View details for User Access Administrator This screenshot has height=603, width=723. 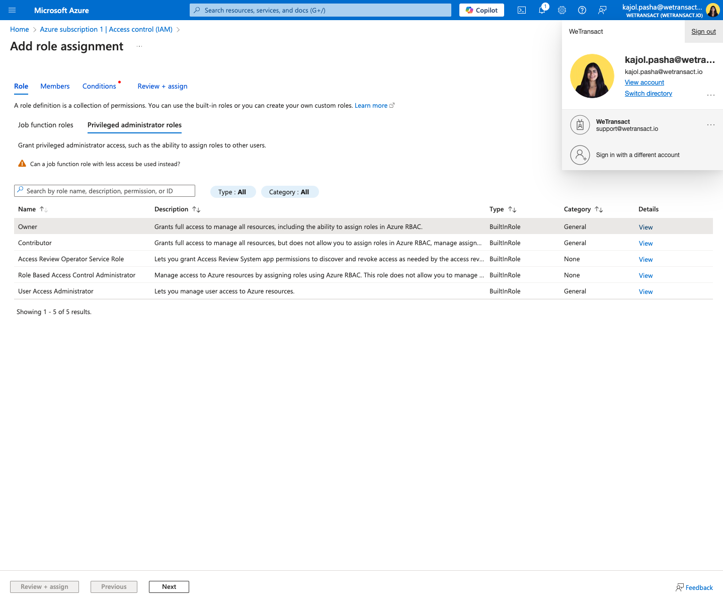646,292
